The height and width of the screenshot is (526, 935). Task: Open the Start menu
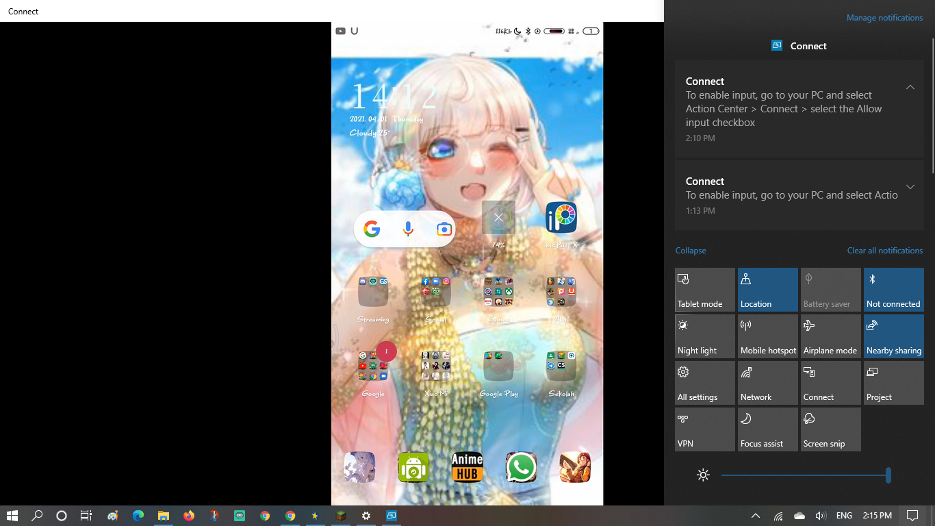[x=12, y=516]
